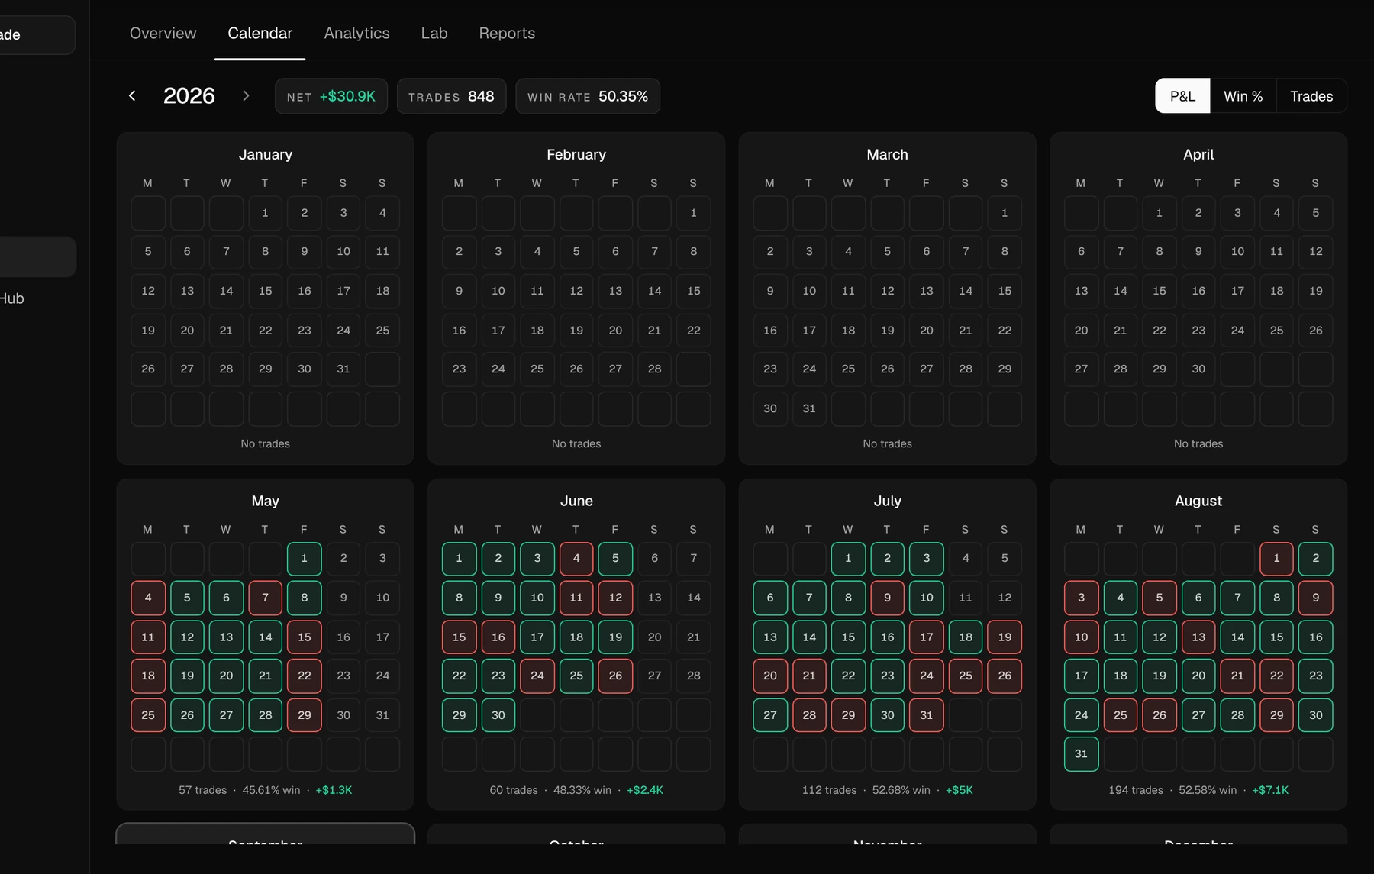Click the NET +$30.9K stat chip

[331, 96]
